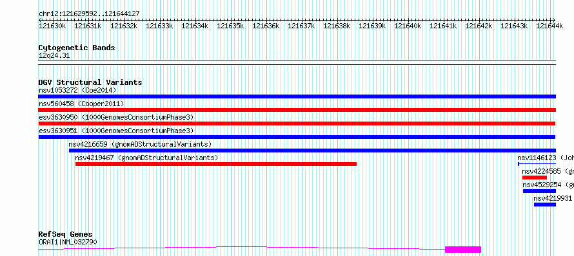The height and width of the screenshot is (256, 574).
Task: Select the nsv4216659 gnomAD blue bar
Action: (312, 151)
